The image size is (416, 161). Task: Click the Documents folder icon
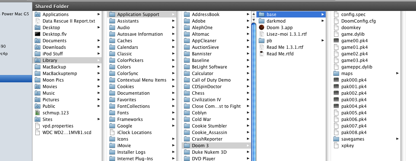pos(38,41)
